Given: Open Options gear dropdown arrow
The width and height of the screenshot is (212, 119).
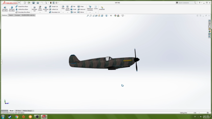Looking at the screenshot, I should (58, 3).
